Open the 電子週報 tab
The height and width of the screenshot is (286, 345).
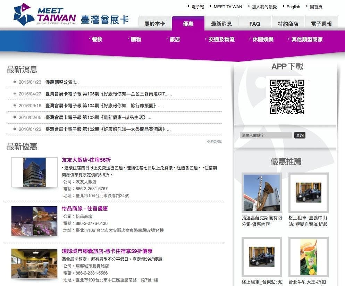point(321,23)
